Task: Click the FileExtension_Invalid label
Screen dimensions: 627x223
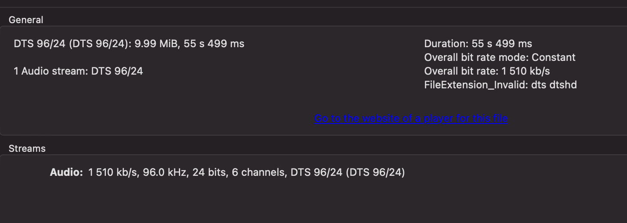Action: [x=475, y=85]
